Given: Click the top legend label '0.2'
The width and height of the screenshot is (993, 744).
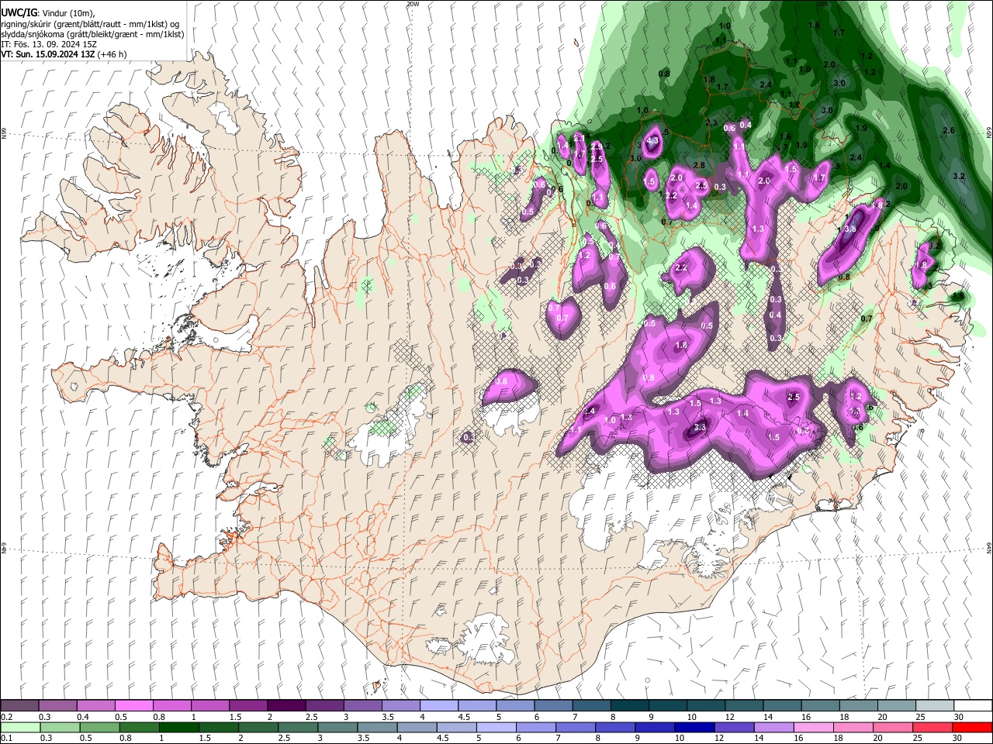Looking at the screenshot, I should [x=6, y=717].
